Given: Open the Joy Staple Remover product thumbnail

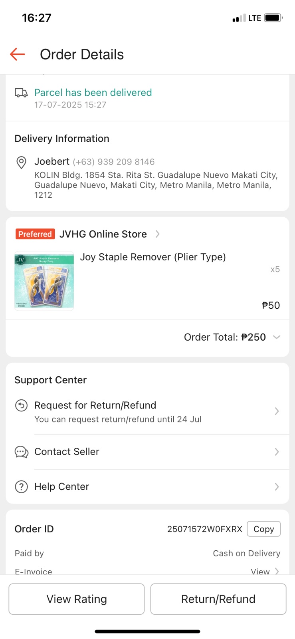Looking at the screenshot, I should (x=44, y=281).
